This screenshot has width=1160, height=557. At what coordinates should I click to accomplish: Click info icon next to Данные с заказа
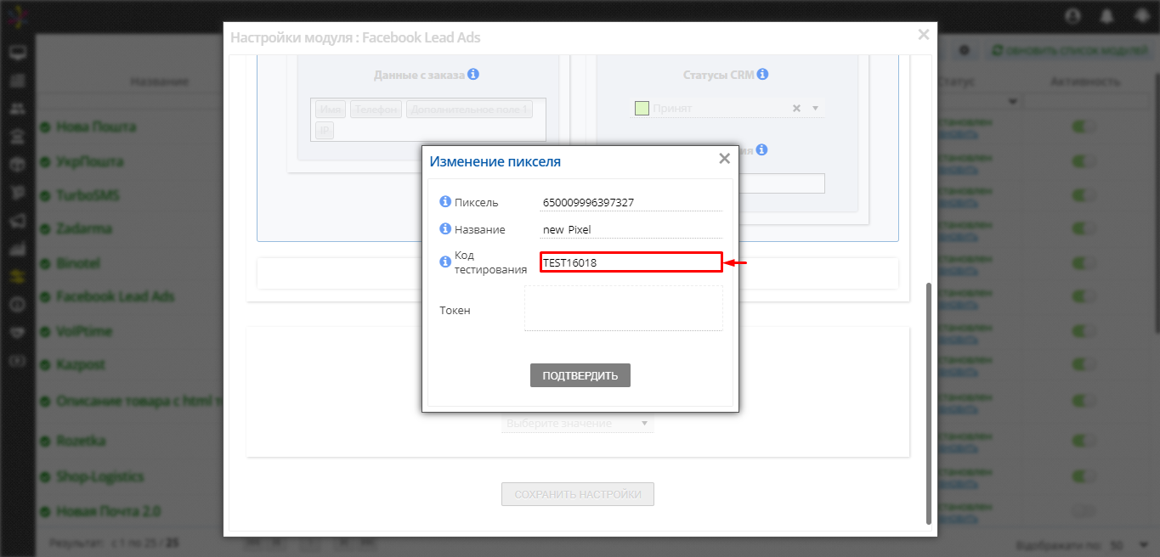(x=473, y=74)
